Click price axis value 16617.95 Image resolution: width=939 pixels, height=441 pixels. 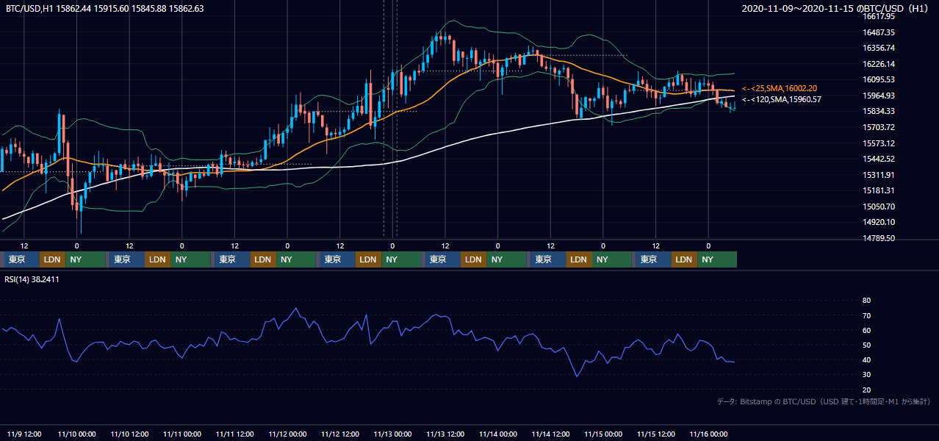878,16
